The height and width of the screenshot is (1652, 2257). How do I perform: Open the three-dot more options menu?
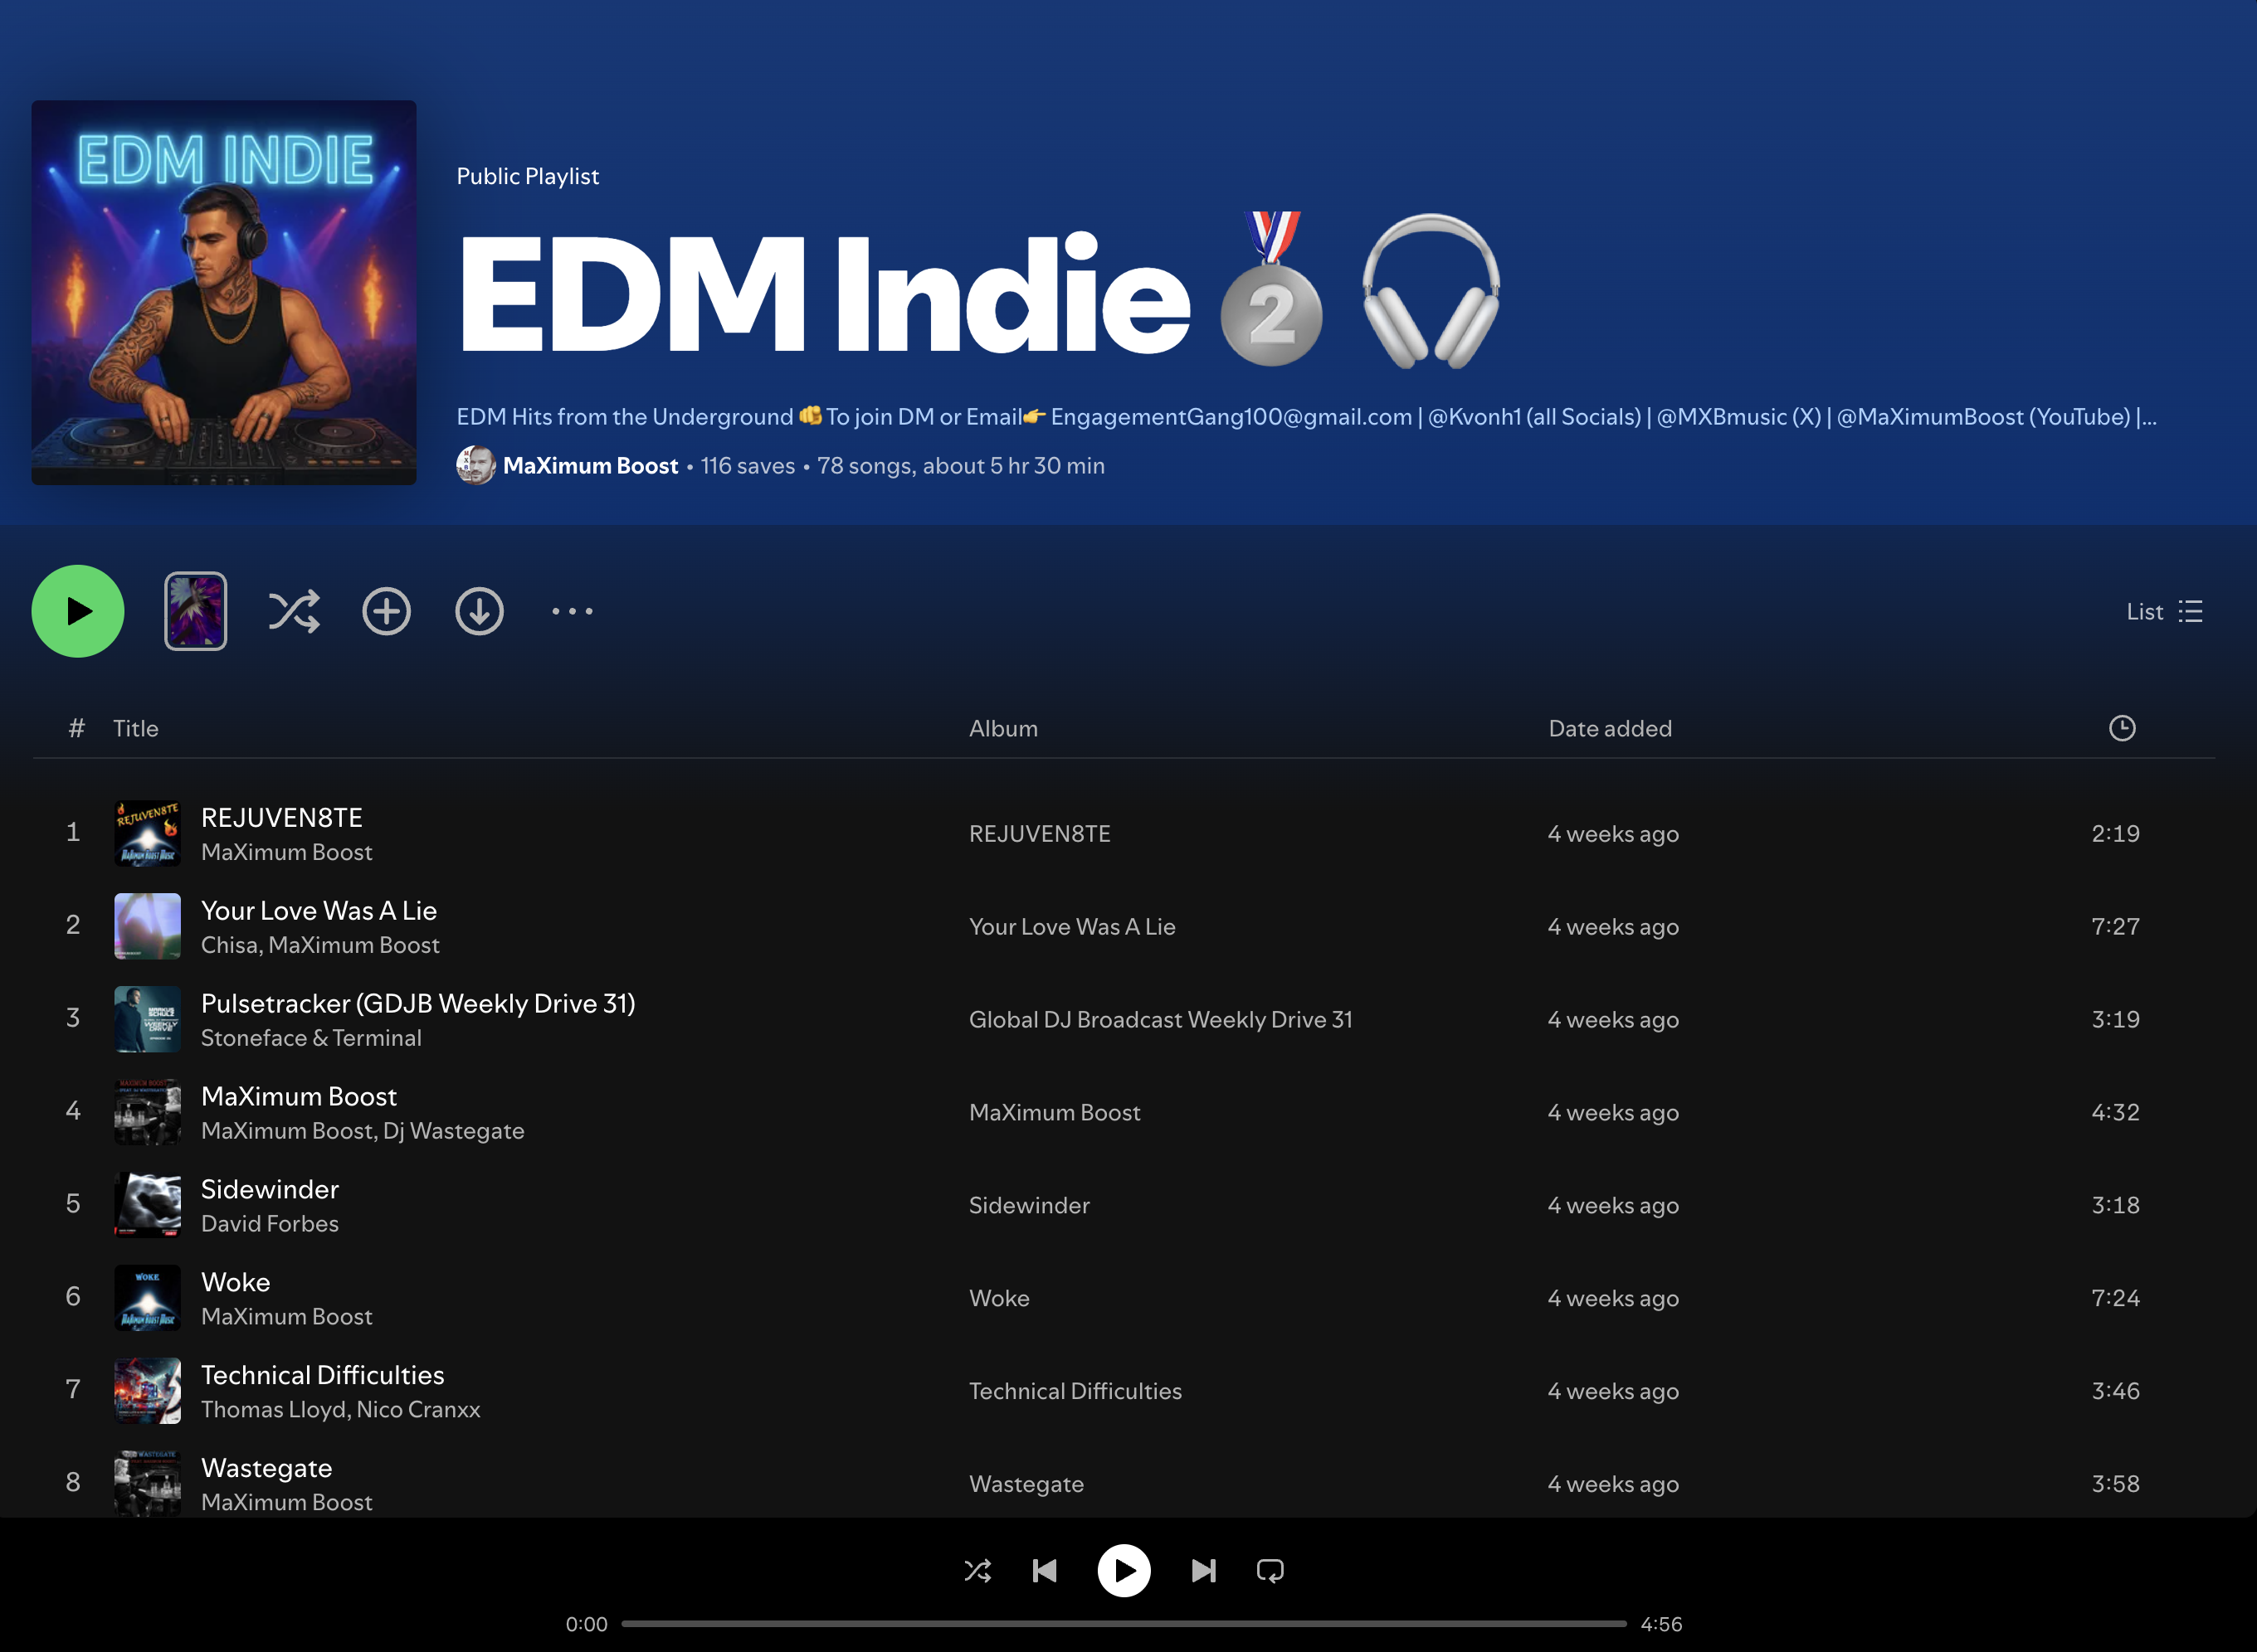pyautogui.click(x=573, y=611)
